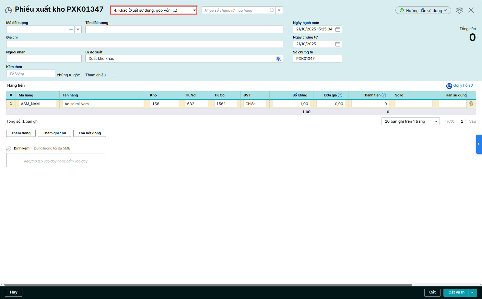Expand the Mã đối tượng dropdown arrow
The height and width of the screenshot is (299, 482).
pyautogui.click(x=78, y=29)
